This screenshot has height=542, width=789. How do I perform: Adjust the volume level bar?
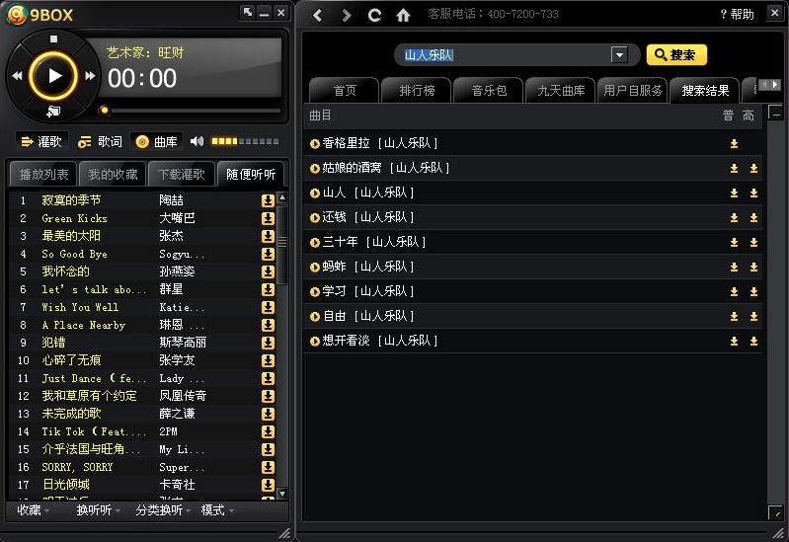tap(245, 141)
